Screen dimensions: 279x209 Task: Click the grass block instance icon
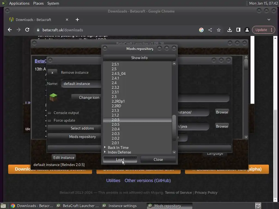coord(53,97)
